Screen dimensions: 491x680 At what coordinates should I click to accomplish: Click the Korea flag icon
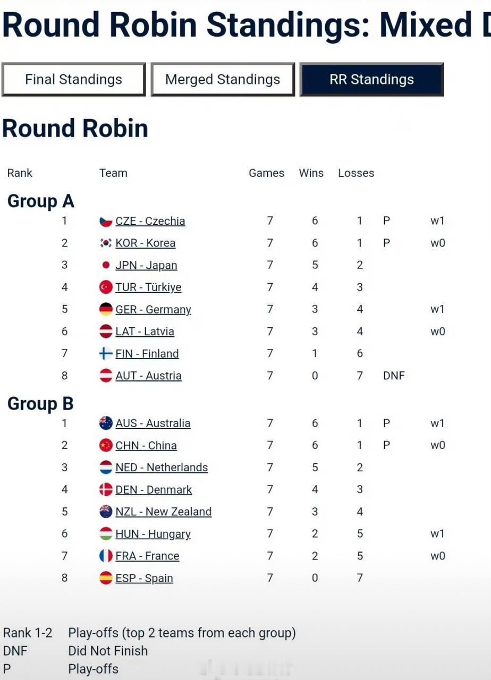(106, 243)
